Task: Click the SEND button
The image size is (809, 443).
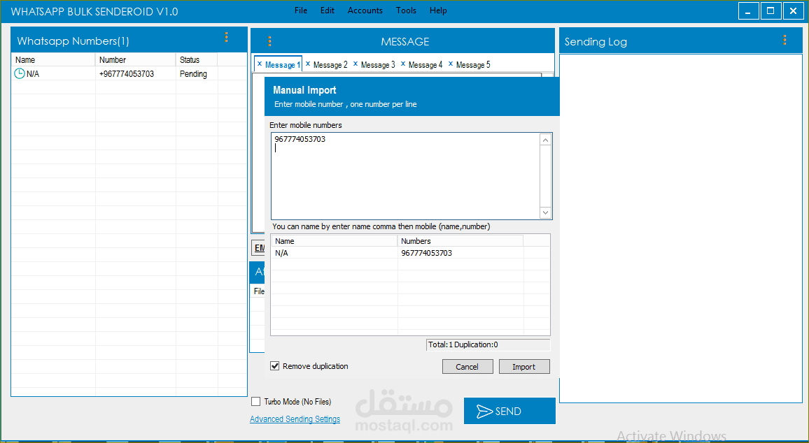Action: (509, 411)
